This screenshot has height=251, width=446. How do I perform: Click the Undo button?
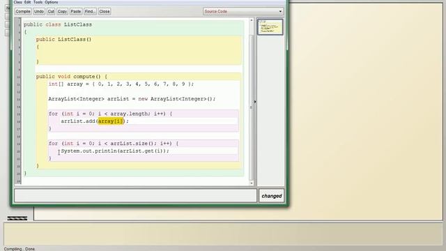(39, 11)
